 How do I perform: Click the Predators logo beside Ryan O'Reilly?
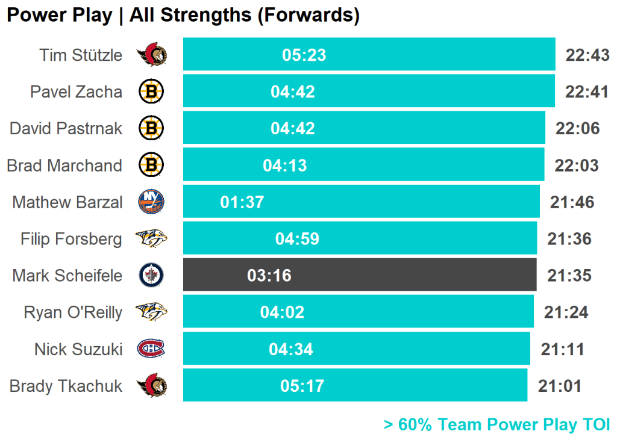(151, 312)
